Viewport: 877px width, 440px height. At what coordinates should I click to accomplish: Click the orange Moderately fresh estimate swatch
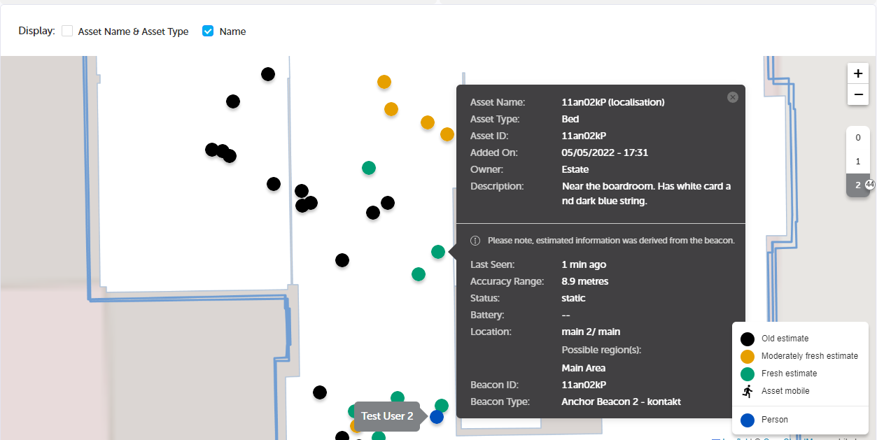[748, 356]
